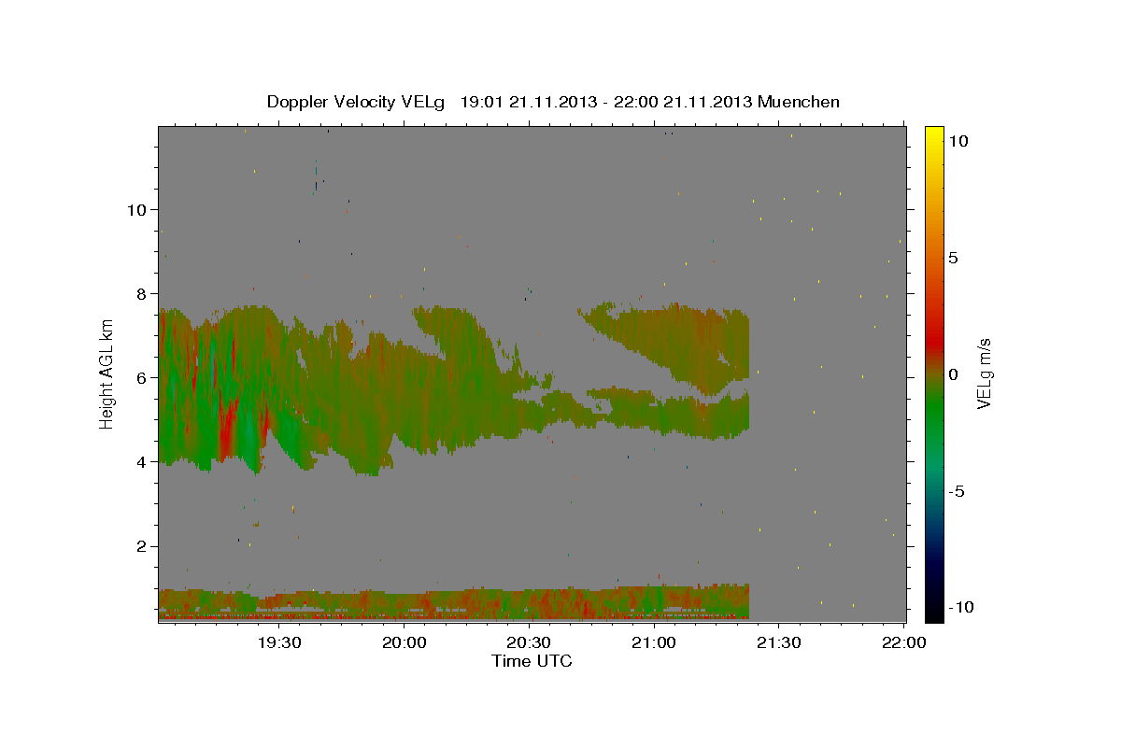Click the low-level echo band below 1 km
Viewport: 1121px width, 747px height.
tap(454, 603)
